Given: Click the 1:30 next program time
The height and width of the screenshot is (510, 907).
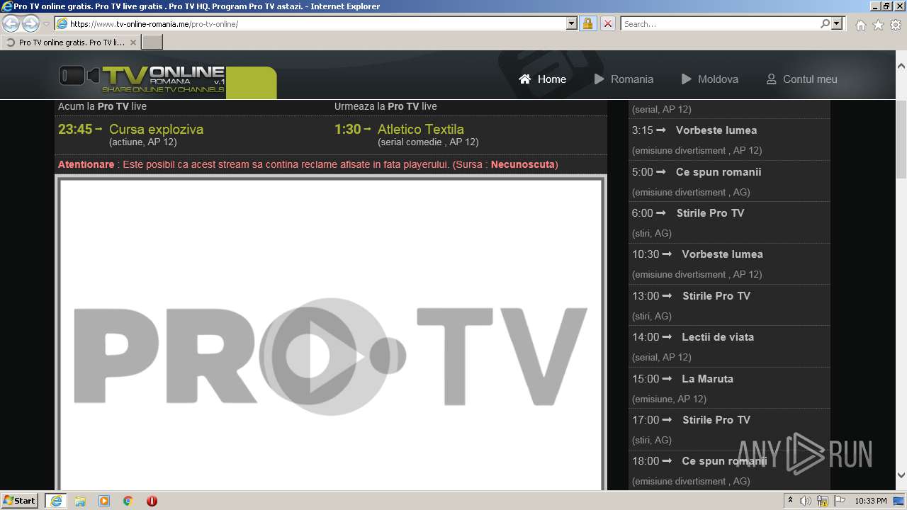Looking at the screenshot, I should point(348,129).
